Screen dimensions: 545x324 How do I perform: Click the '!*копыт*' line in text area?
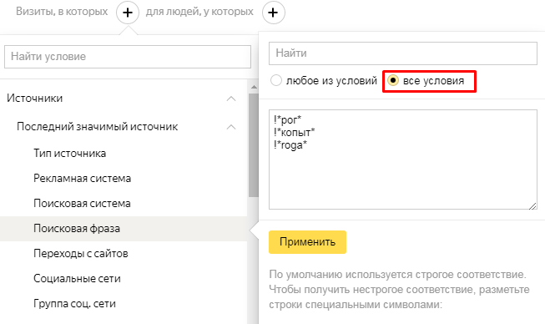click(x=294, y=133)
